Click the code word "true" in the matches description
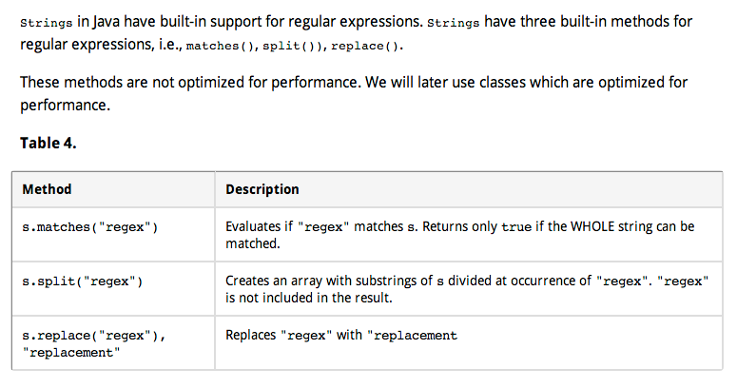737x388 pixels. coord(515,227)
